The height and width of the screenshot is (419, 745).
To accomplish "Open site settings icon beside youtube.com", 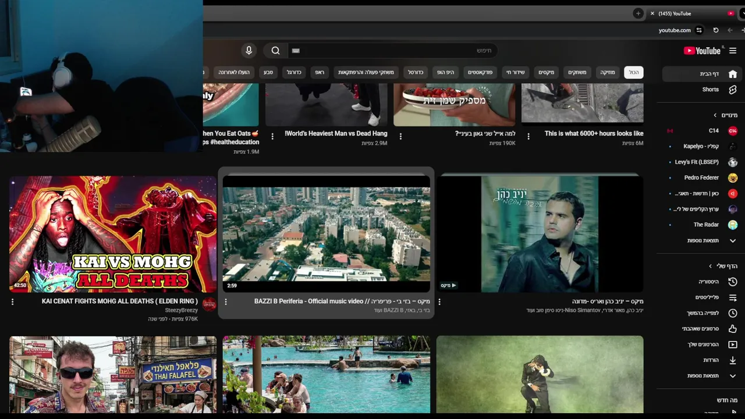I will tap(699, 30).
